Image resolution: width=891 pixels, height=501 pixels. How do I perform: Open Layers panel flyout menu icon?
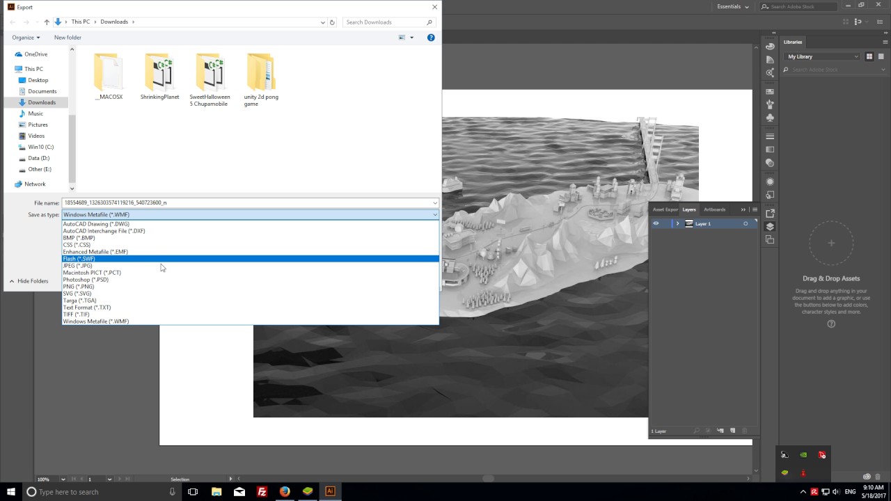coord(755,209)
